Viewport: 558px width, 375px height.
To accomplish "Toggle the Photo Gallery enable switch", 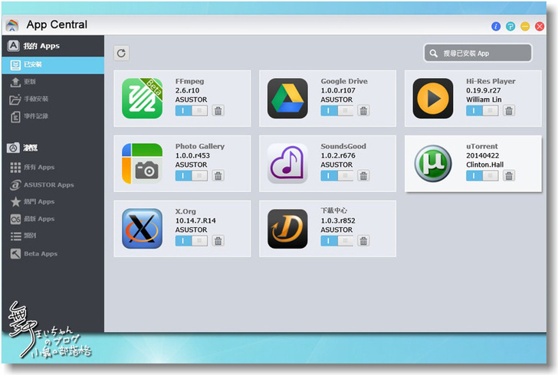I will [191, 175].
